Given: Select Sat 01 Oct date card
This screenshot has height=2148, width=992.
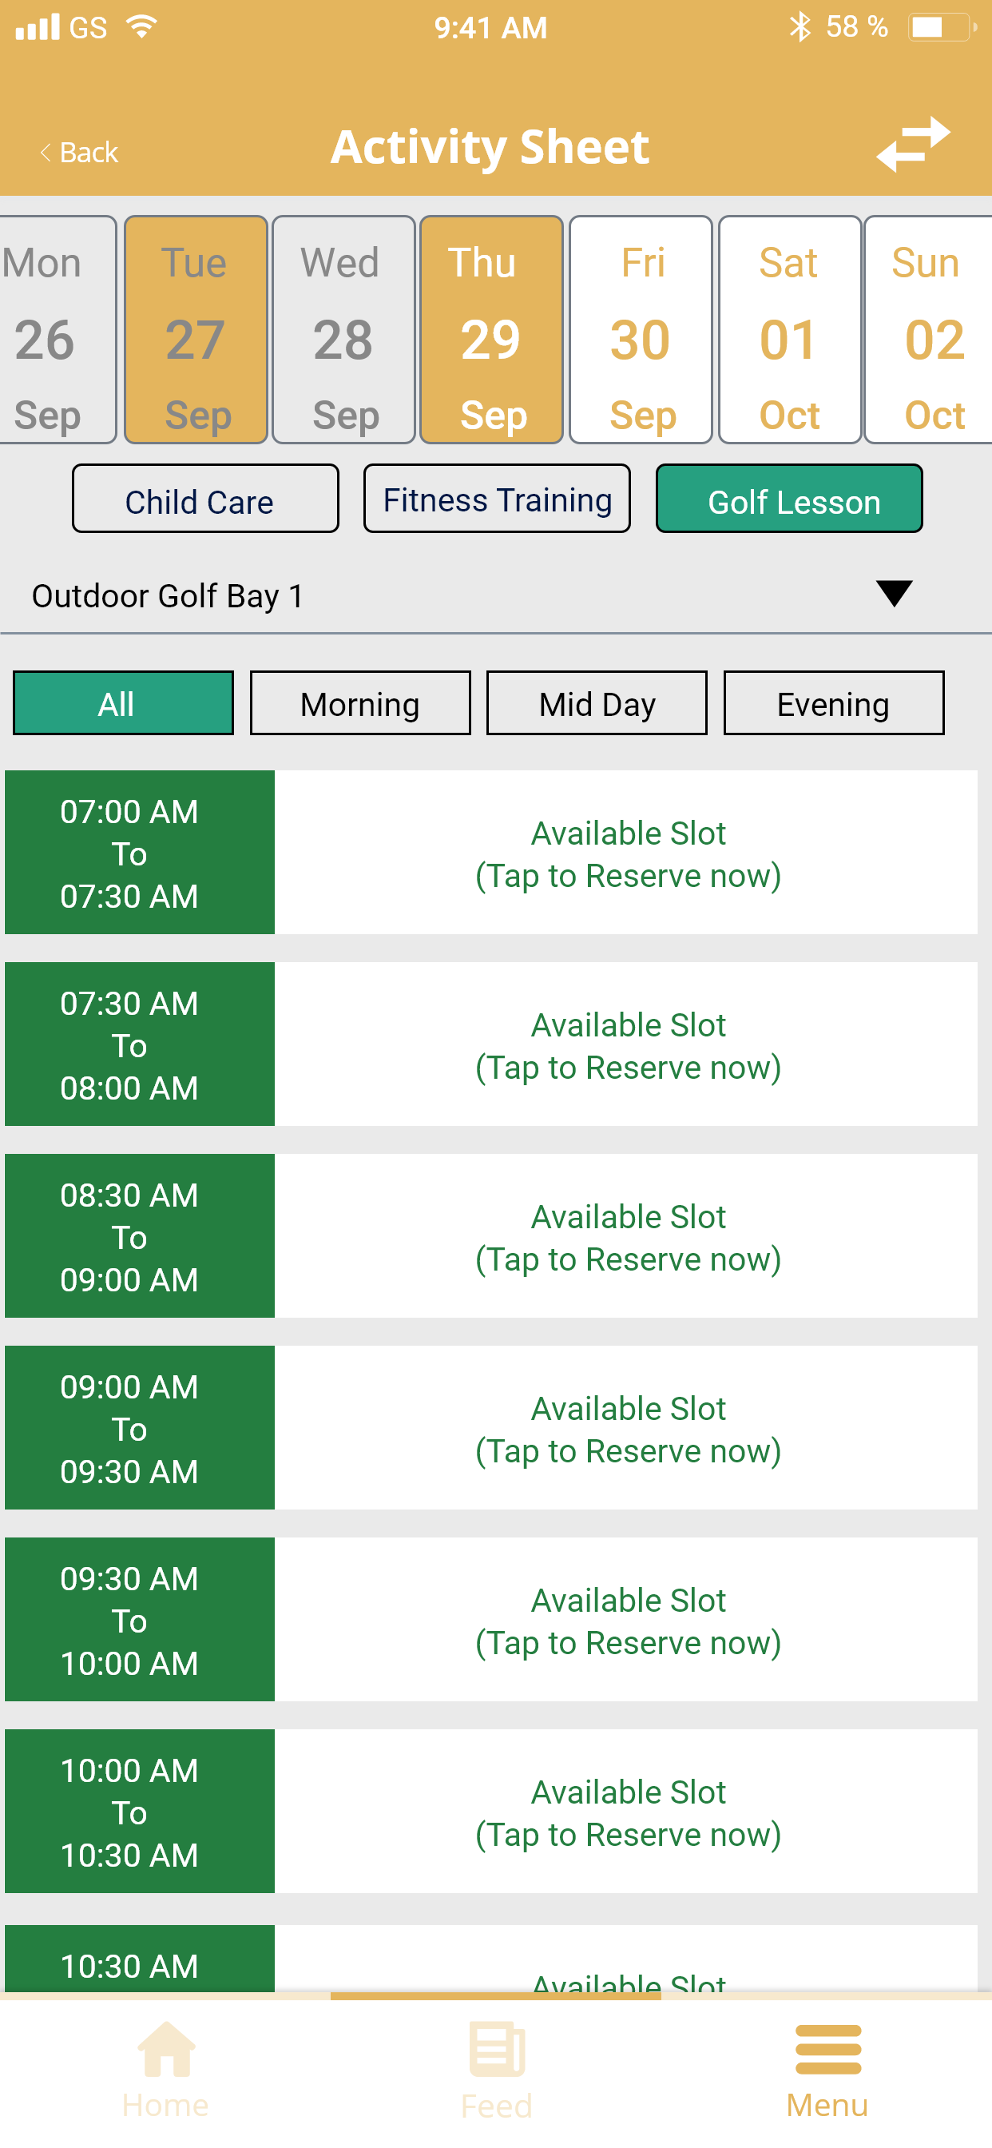Looking at the screenshot, I should (x=788, y=330).
